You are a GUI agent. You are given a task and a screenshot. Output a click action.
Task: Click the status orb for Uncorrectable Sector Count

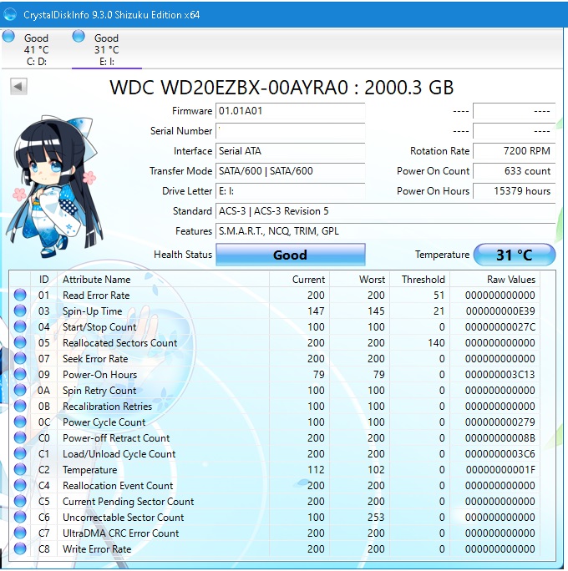(20, 517)
